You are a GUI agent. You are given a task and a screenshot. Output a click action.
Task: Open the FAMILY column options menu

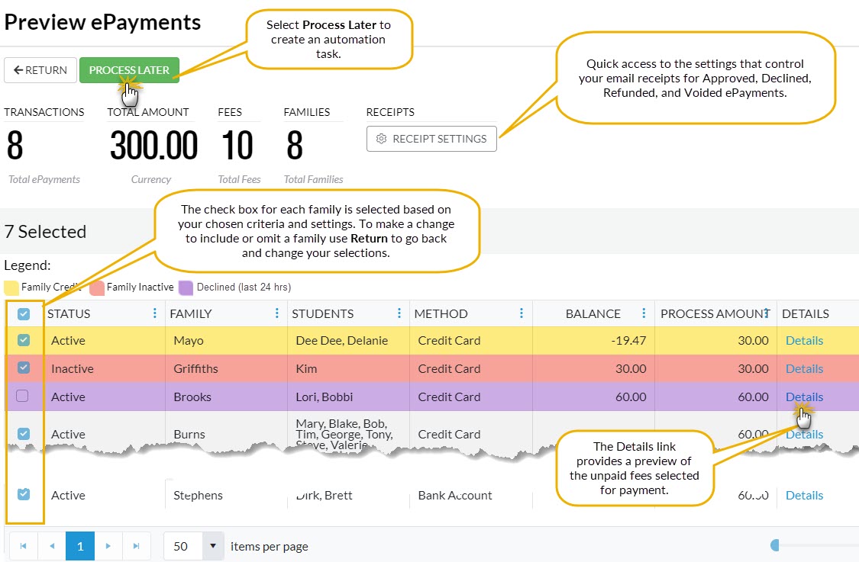click(276, 313)
